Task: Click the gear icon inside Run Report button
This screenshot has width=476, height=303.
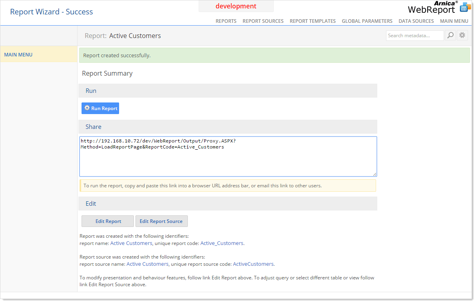Action: click(x=87, y=108)
